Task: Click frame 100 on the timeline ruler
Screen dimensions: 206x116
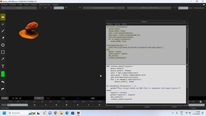Action: coord(83,102)
